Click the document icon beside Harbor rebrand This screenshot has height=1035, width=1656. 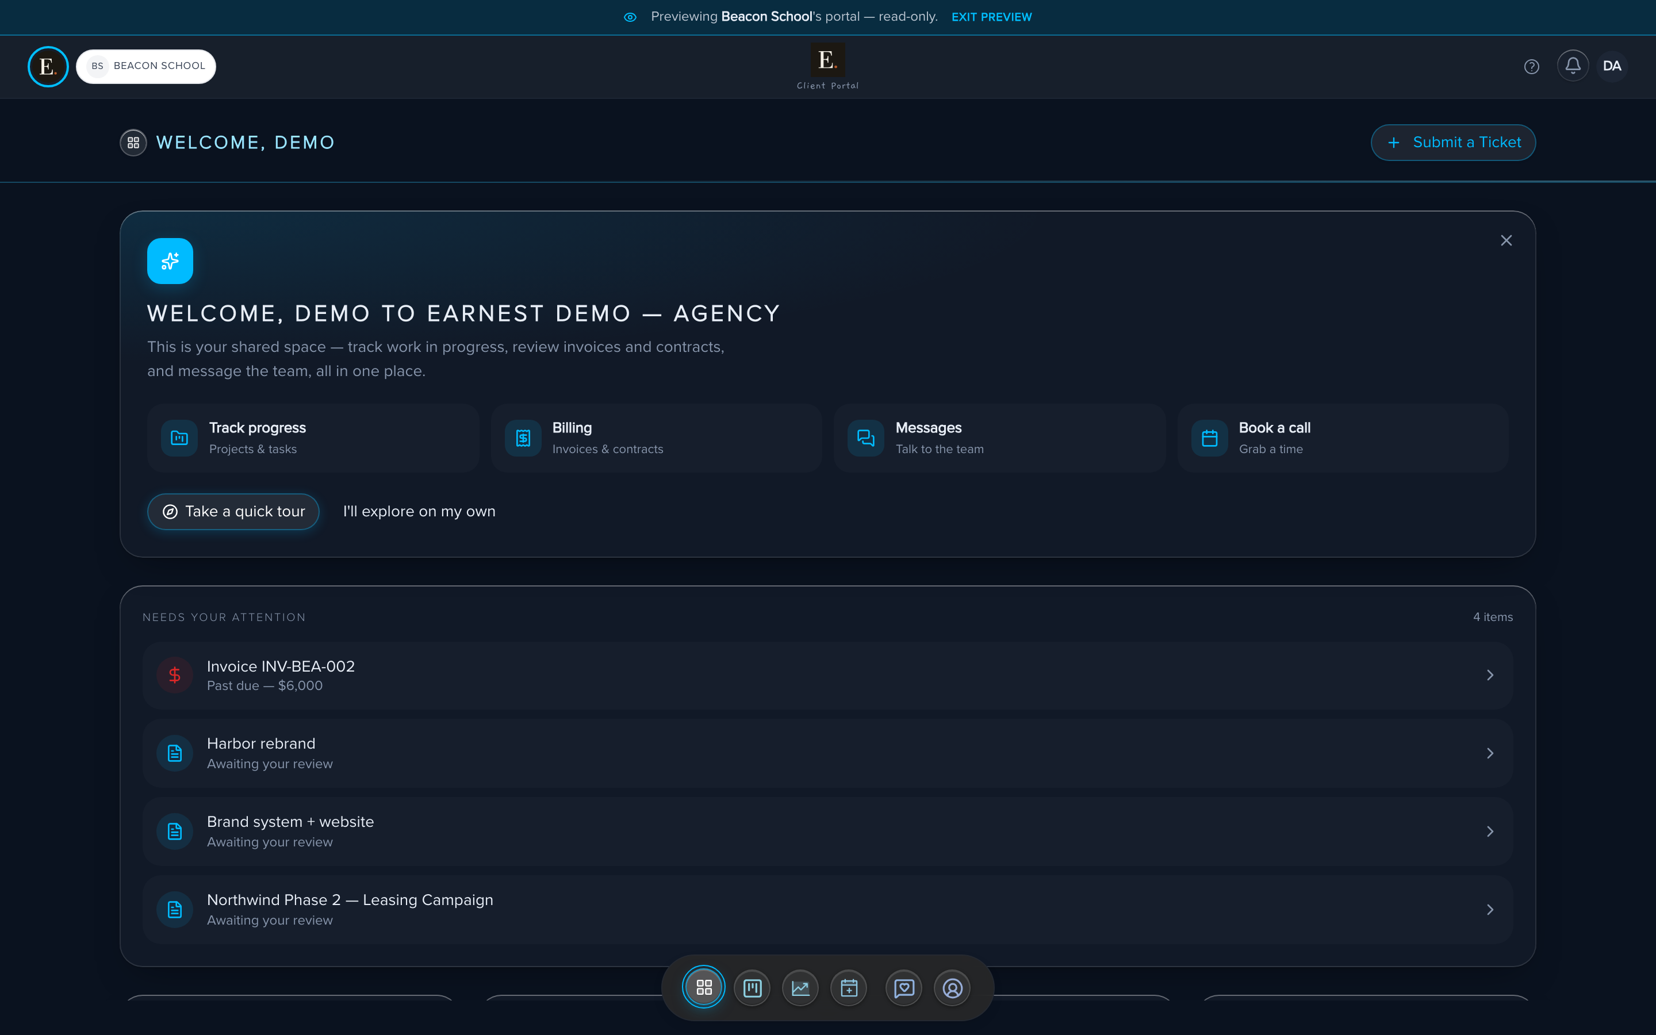(174, 753)
